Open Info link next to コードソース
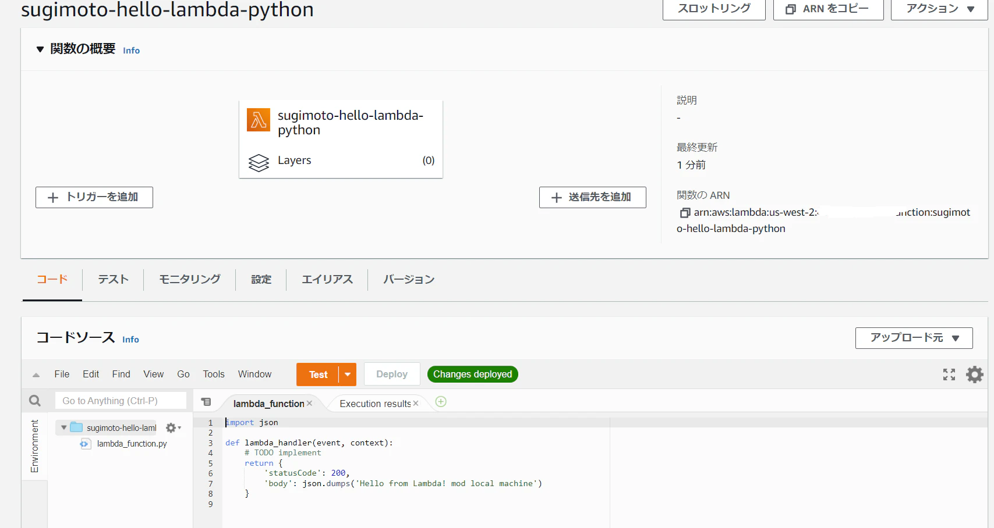 [130, 340]
